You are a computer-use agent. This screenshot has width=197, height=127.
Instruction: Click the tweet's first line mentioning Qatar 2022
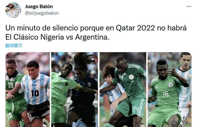tap(96, 28)
